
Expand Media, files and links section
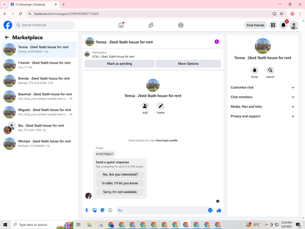pos(262,106)
